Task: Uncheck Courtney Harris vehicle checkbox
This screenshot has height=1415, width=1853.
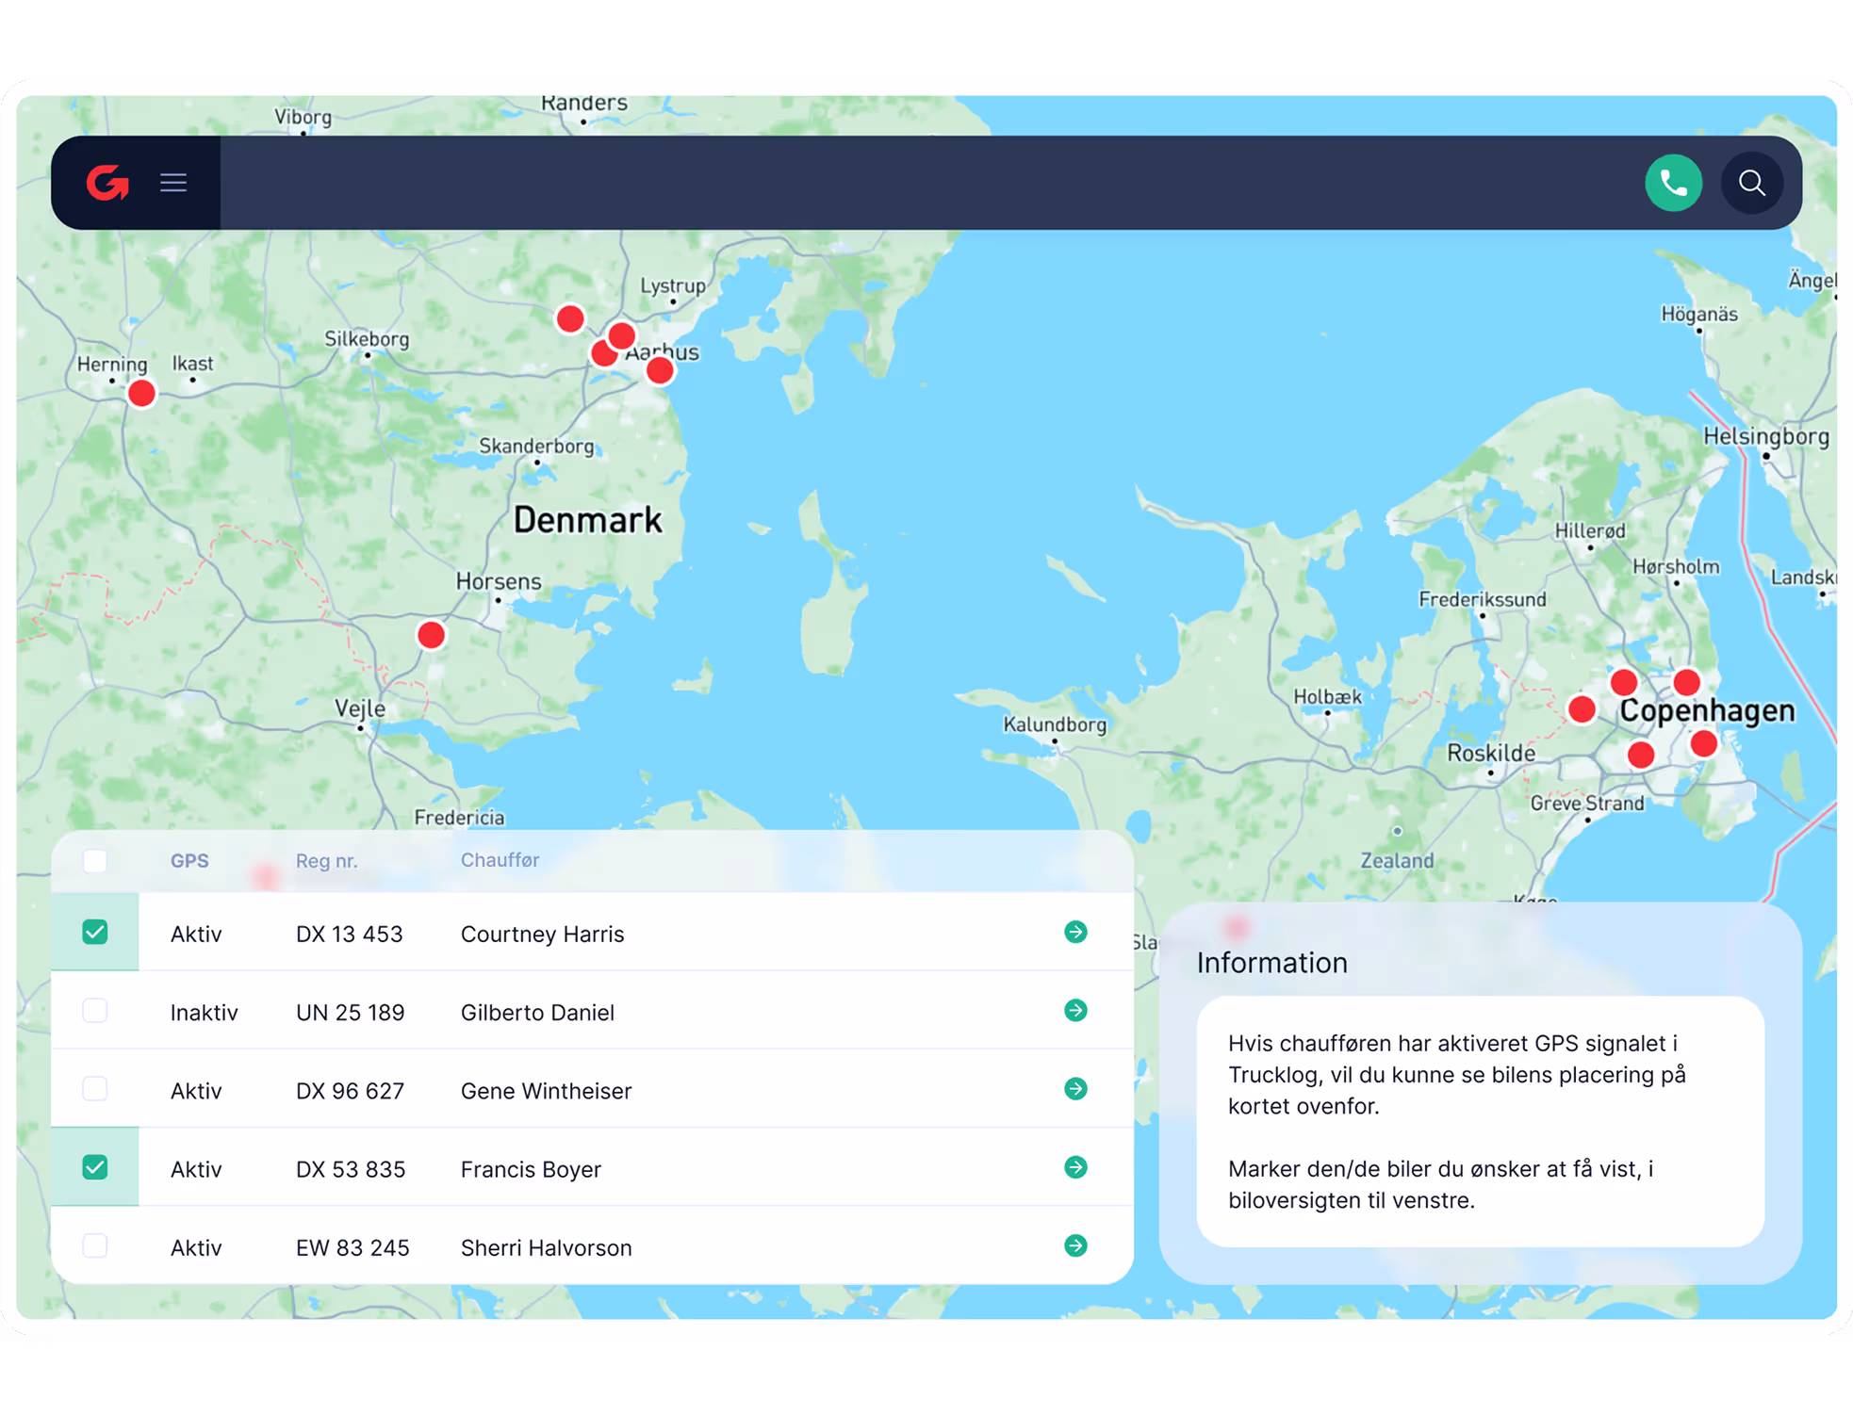Action: (x=95, y=933)
